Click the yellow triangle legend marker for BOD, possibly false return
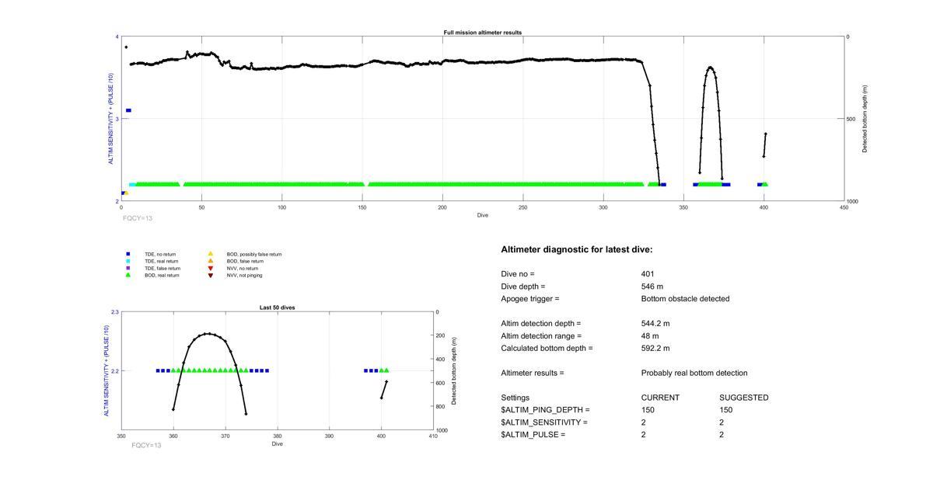The image size is (933, 483). 210,254
